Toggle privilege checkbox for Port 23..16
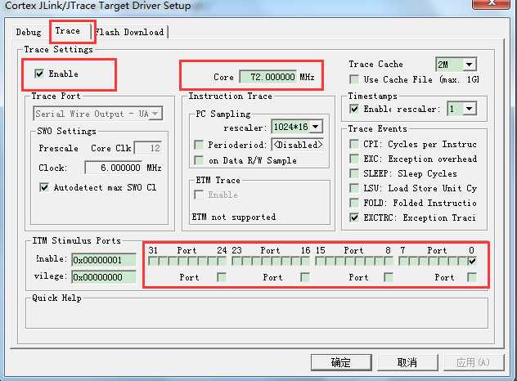 [x=305, y=277]
